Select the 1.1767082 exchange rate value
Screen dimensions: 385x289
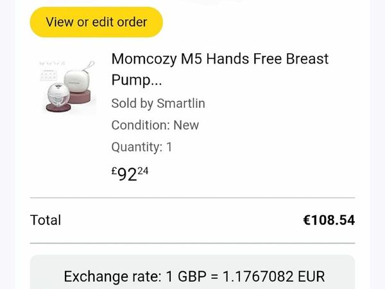coord(258,276)
